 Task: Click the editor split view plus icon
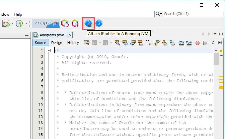(x=220, y=43)
